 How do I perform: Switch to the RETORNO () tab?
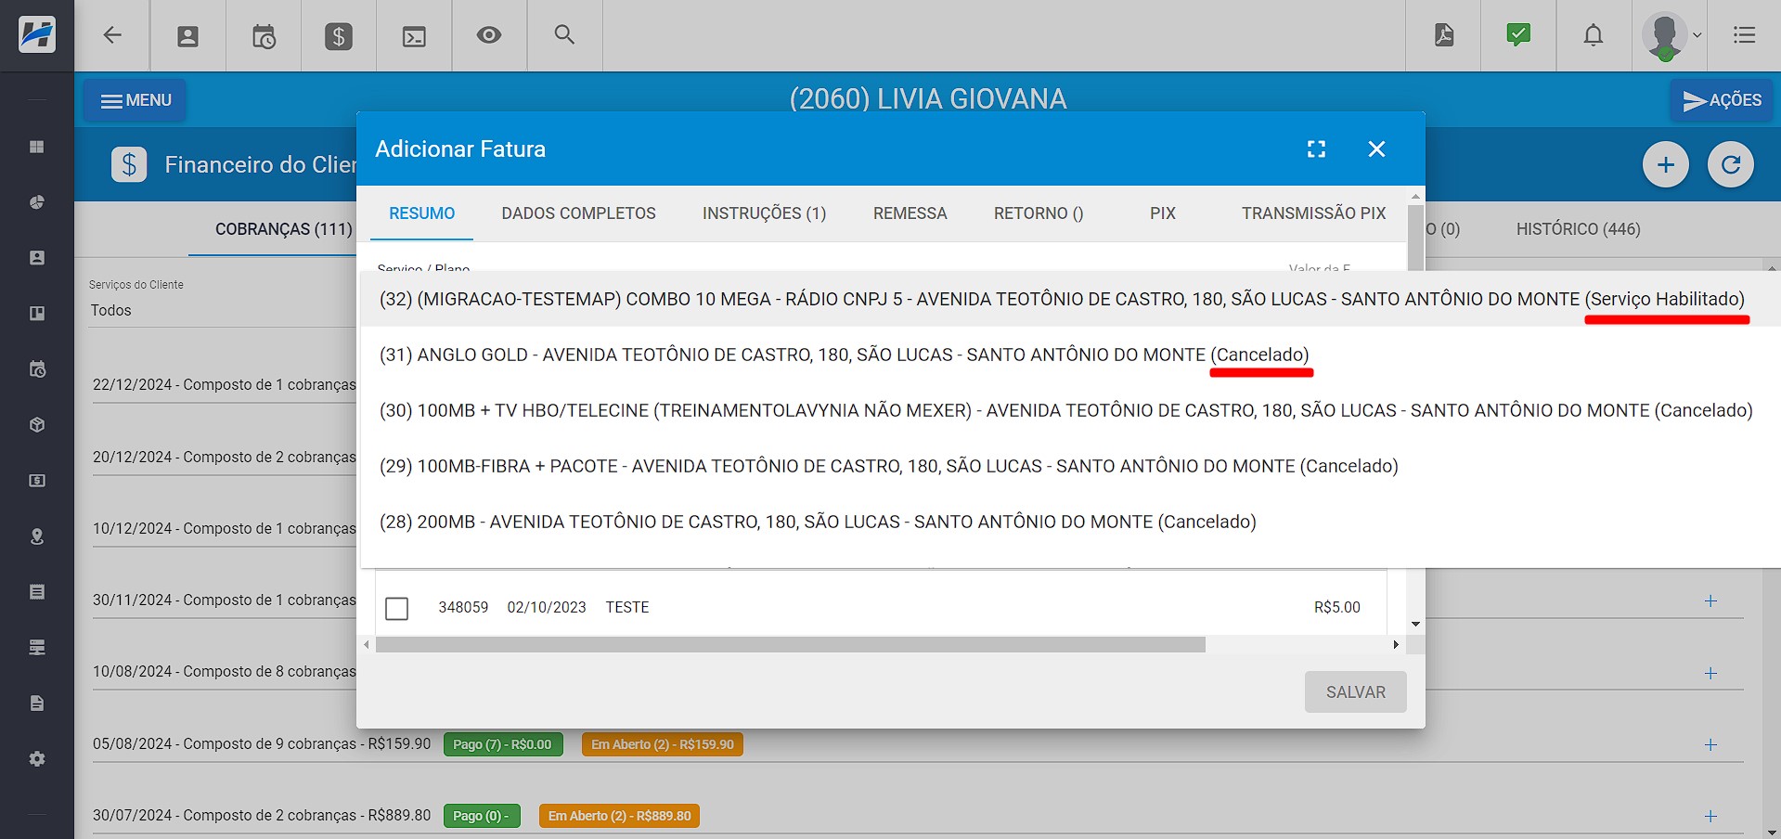(1039, 213)
